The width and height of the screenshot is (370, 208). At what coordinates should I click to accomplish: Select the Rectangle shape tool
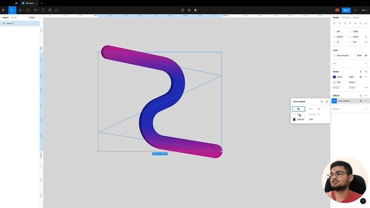click(x=28, y=10)
